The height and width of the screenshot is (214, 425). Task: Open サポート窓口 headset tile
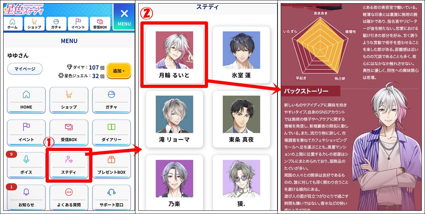112,198
